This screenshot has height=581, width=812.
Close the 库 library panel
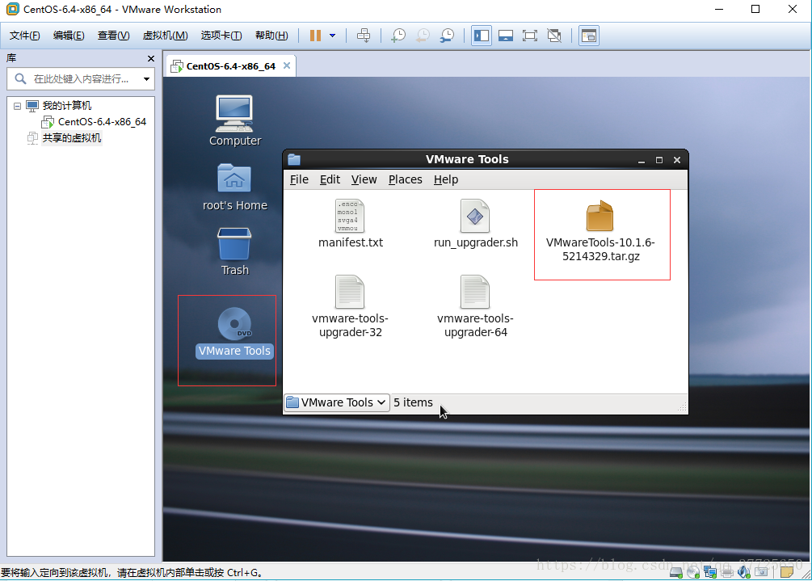151,58
